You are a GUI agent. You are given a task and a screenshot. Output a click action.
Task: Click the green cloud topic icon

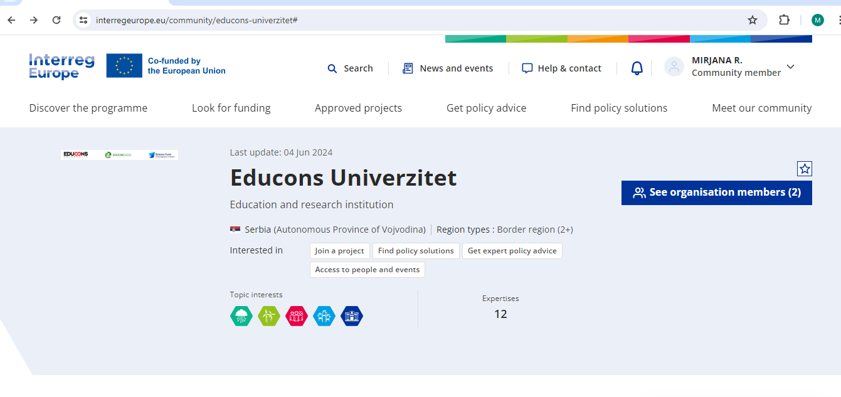point(241,315)
